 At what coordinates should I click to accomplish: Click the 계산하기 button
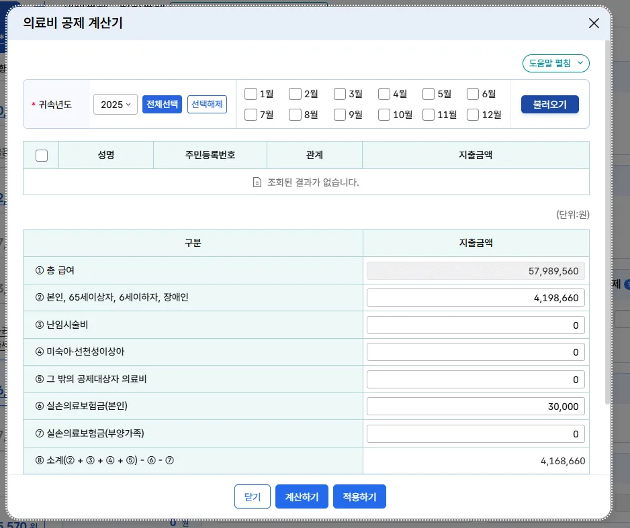302,496
